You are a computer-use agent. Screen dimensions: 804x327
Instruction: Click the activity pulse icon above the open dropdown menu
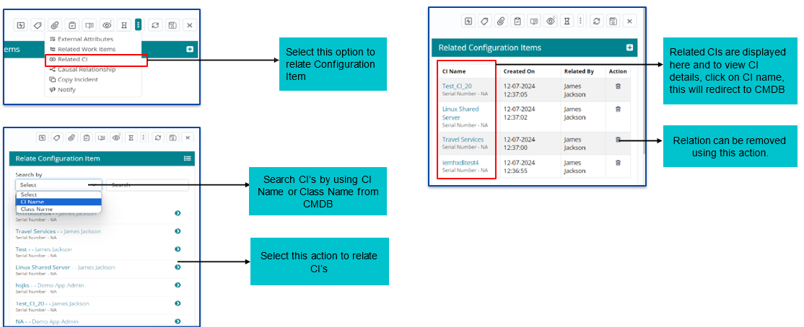pos(20,24)
